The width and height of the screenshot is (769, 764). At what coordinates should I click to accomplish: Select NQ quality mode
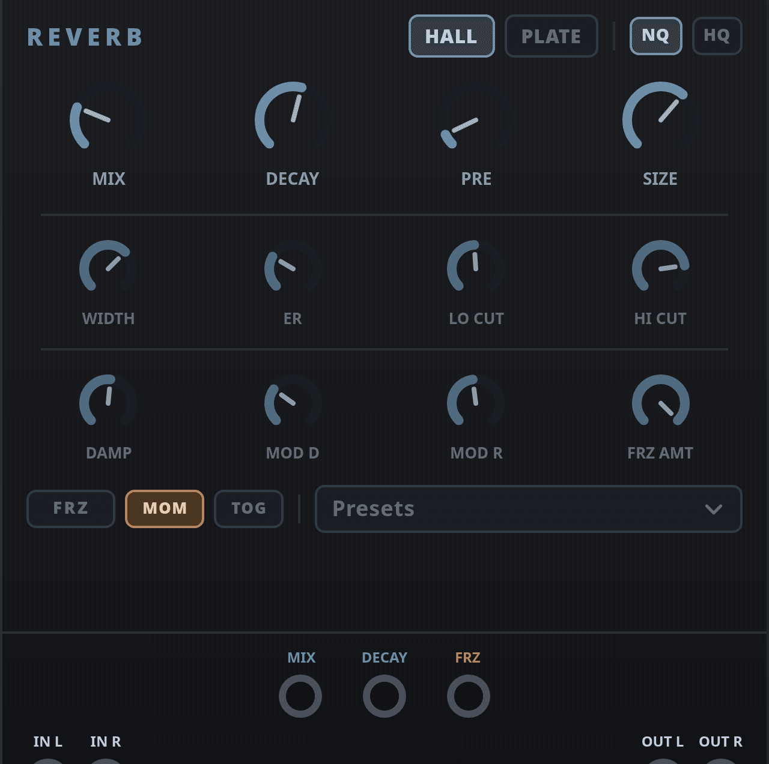tap(655, 36)
